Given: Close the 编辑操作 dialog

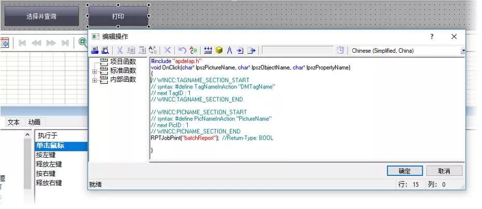Looking at the screenshot, I should click(454, 37).
